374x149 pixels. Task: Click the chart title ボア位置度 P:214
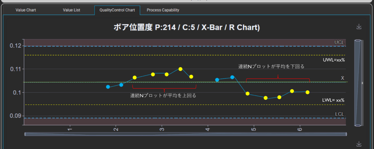click(187, 28)
